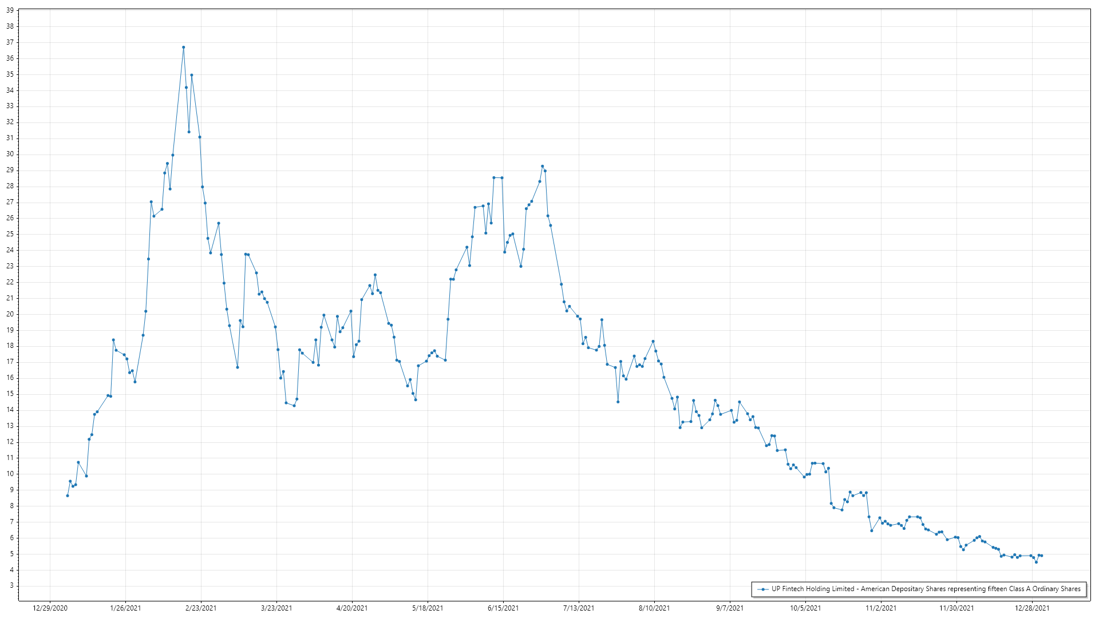The width and height of the screenshot is (1099, 618).
Task: Click the 9/7/2021 x-axis date label
Action: pyautogui.click(x=730, y=608)
